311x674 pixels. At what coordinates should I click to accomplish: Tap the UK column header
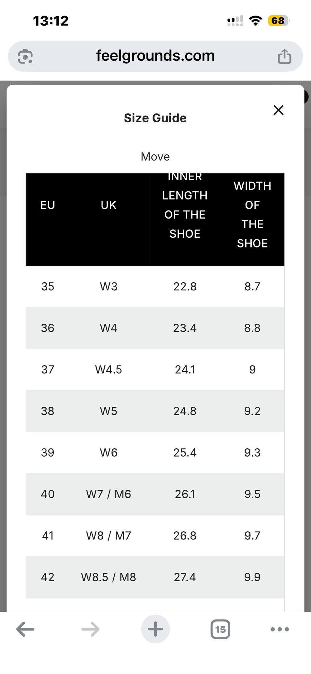(109, 205)
